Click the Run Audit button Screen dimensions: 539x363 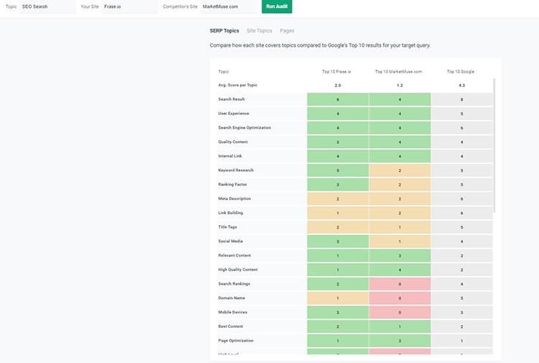pos(277,6)
